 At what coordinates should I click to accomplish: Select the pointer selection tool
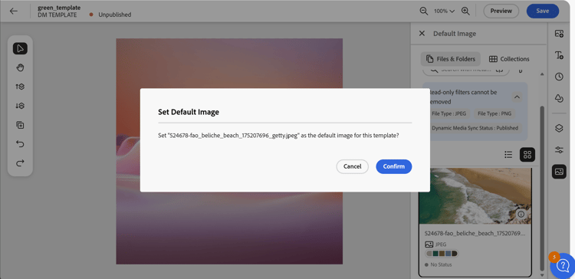pyautogui.click(x=20, y=48)
